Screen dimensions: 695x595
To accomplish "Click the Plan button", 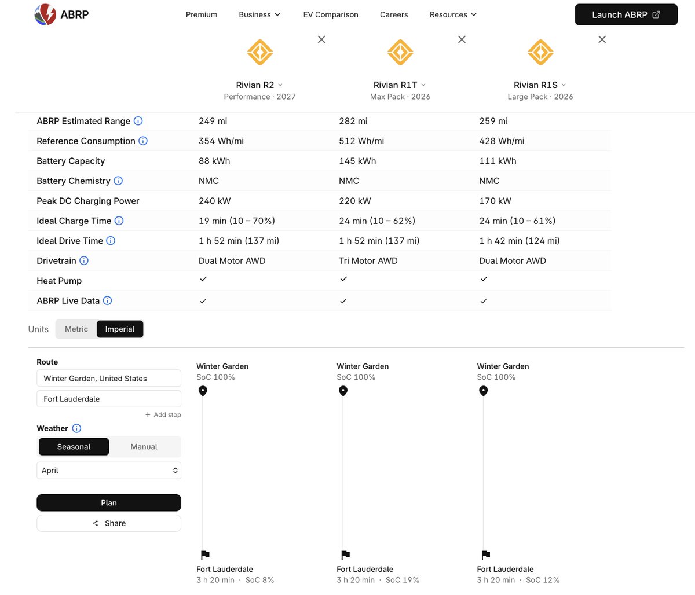I will pos(109,502).
